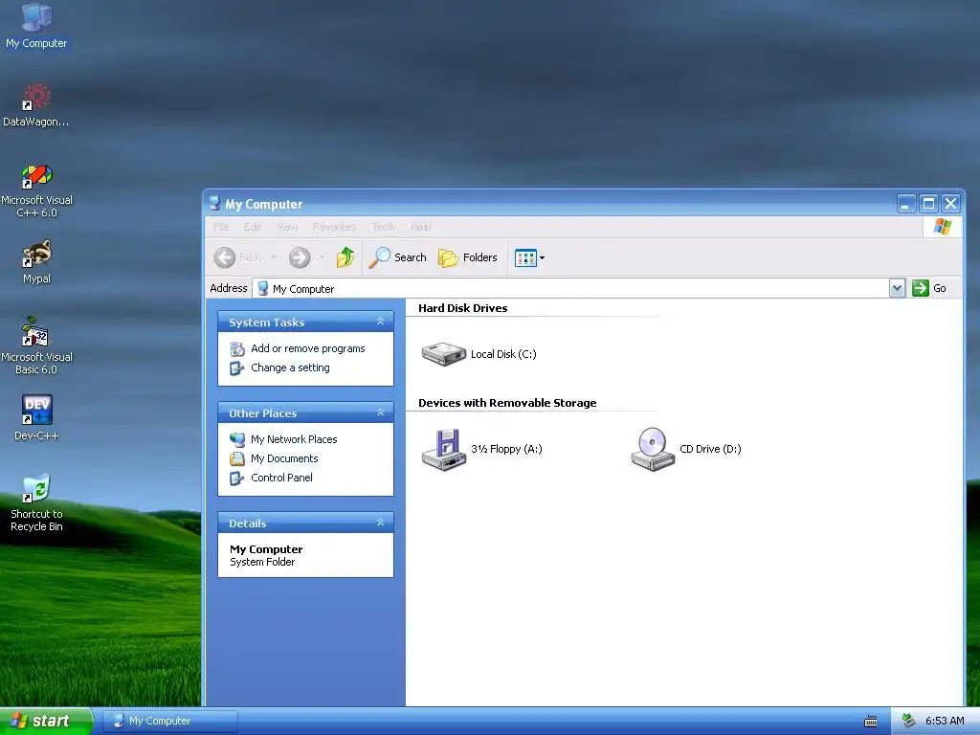Open the Help menu
Viewport: 980px width, 735px height.
421,227
